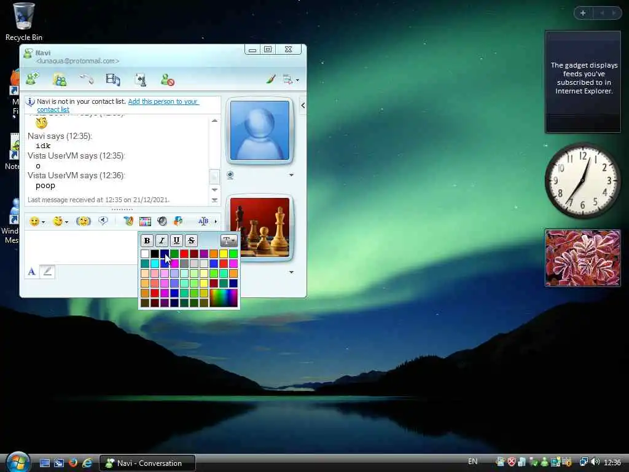Screen dimensions: 629x472
Task: Open the emoticon picker smiley
Action: pyautogui.click(x=34, y=221)
